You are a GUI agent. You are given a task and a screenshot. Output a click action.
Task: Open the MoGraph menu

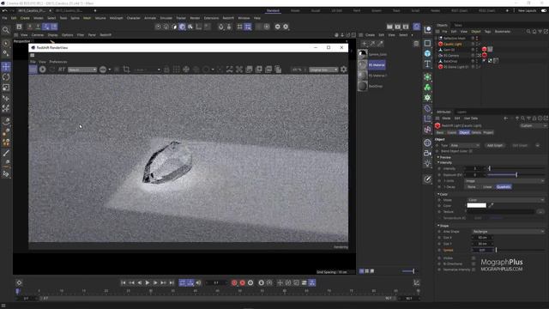116,18
